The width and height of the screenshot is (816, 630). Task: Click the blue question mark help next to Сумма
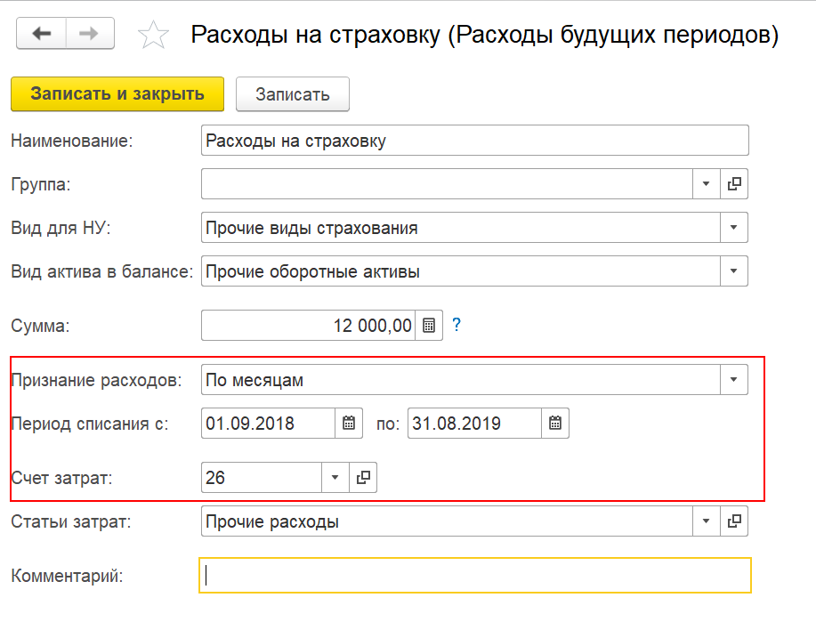pyautogui.click(x=456, y=325)
